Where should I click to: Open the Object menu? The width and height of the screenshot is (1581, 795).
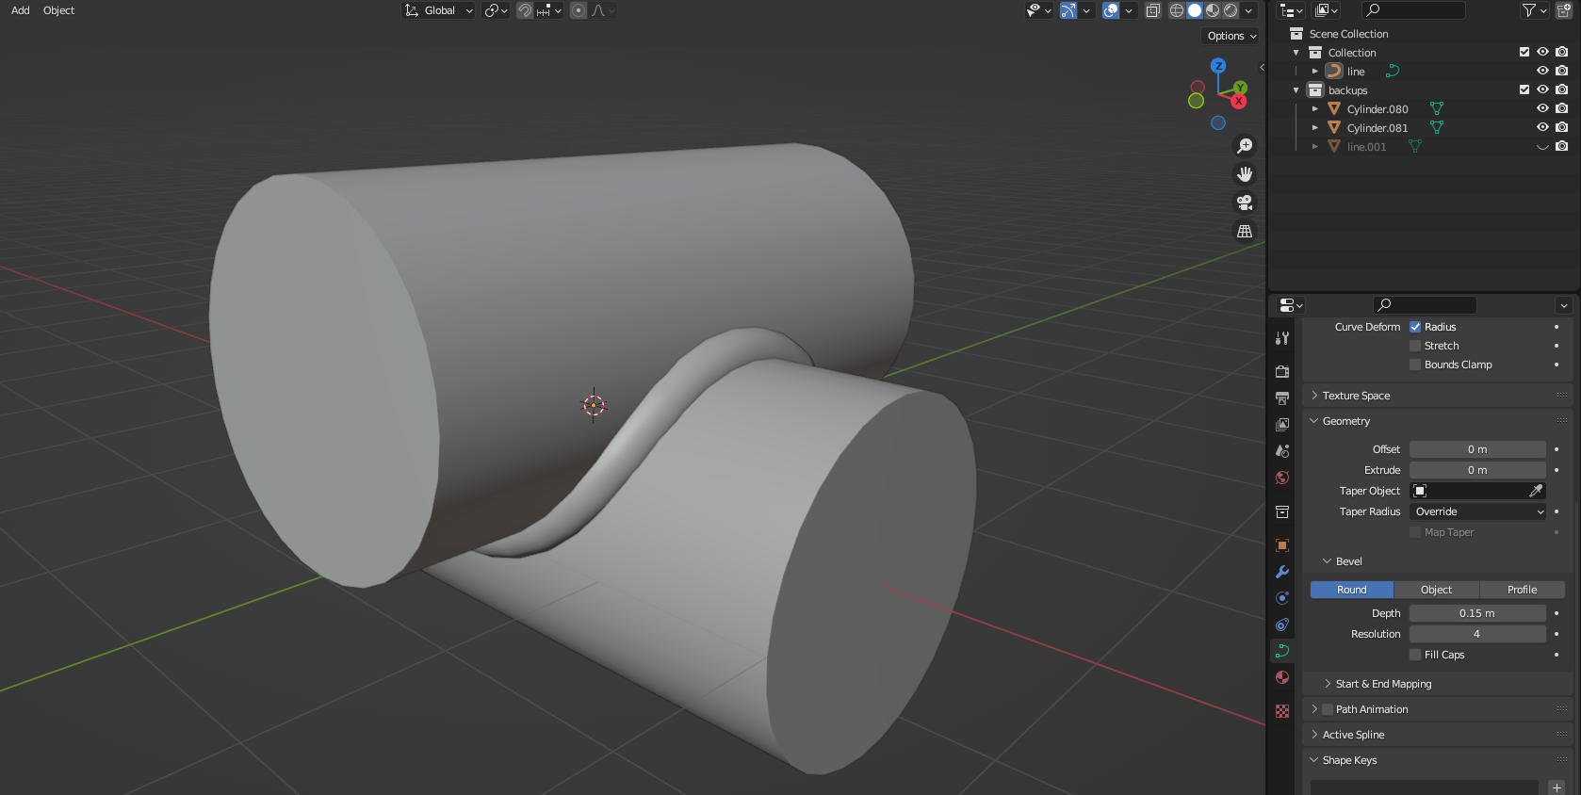coord(58,10)
